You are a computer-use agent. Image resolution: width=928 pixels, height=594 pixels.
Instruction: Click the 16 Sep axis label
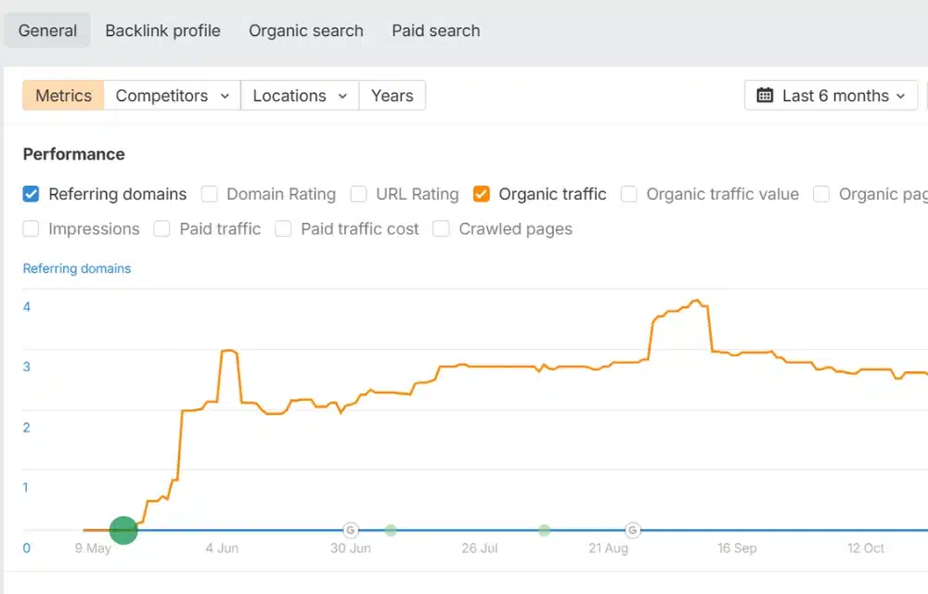pos(737,549)
